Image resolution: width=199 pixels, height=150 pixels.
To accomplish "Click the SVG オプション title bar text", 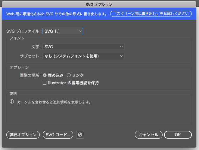I will 99,5.
